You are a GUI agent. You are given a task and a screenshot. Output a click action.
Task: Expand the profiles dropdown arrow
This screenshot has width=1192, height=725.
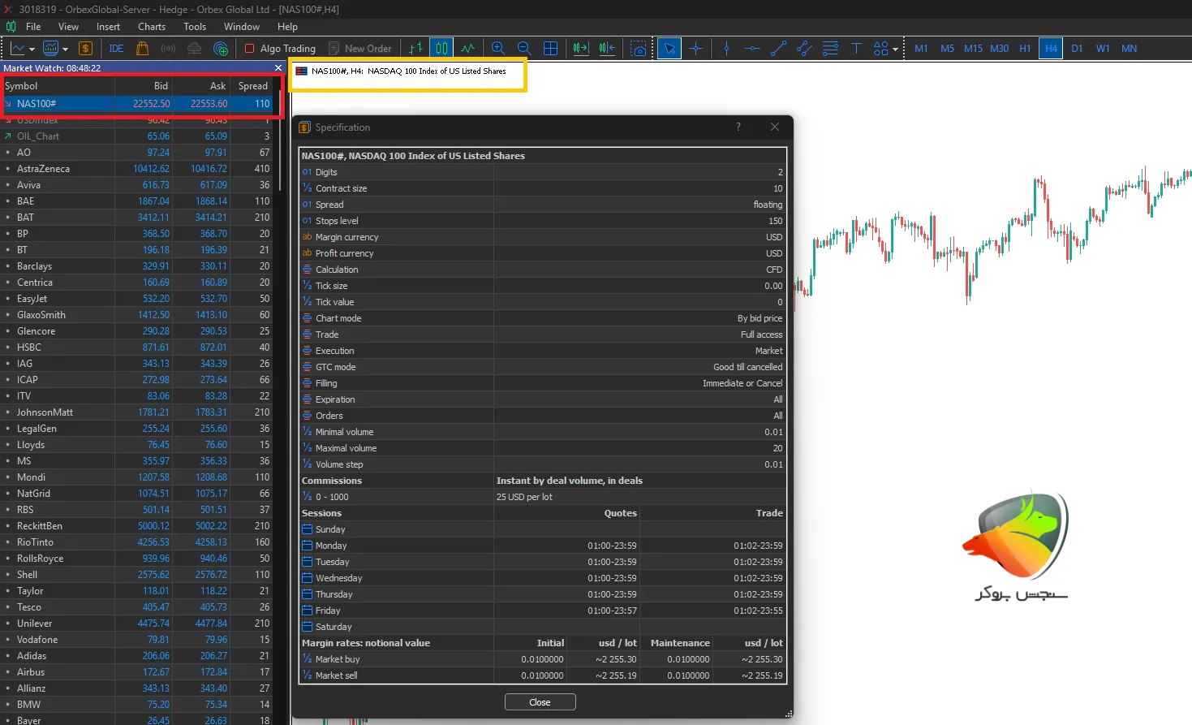pos(65,49)
